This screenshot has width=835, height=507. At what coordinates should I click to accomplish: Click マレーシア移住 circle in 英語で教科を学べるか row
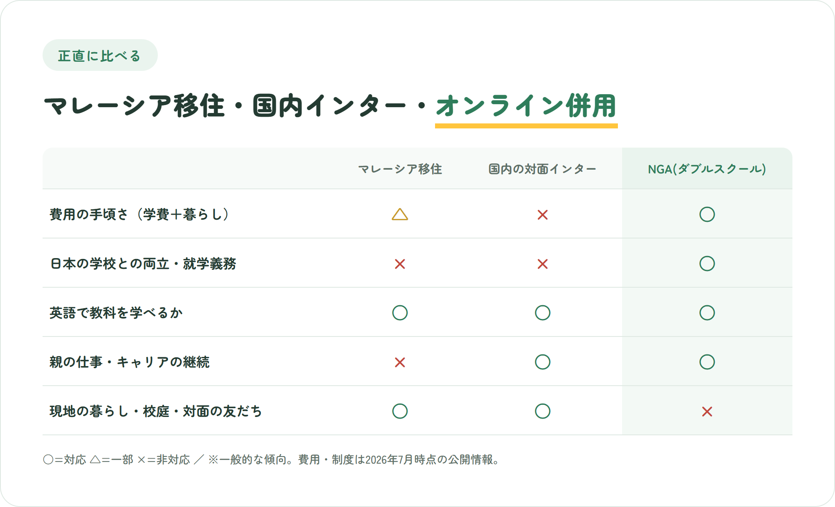click(400, 313)
